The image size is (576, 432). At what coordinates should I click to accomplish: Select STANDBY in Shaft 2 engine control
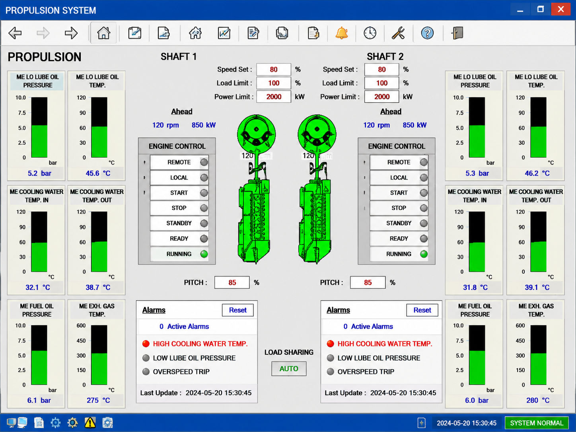pyautogui.click(x=399, y=223)
